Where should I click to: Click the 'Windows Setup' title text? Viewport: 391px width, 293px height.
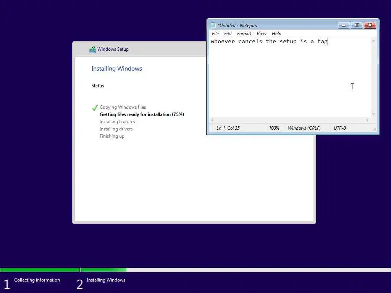[x=113, y=49]
